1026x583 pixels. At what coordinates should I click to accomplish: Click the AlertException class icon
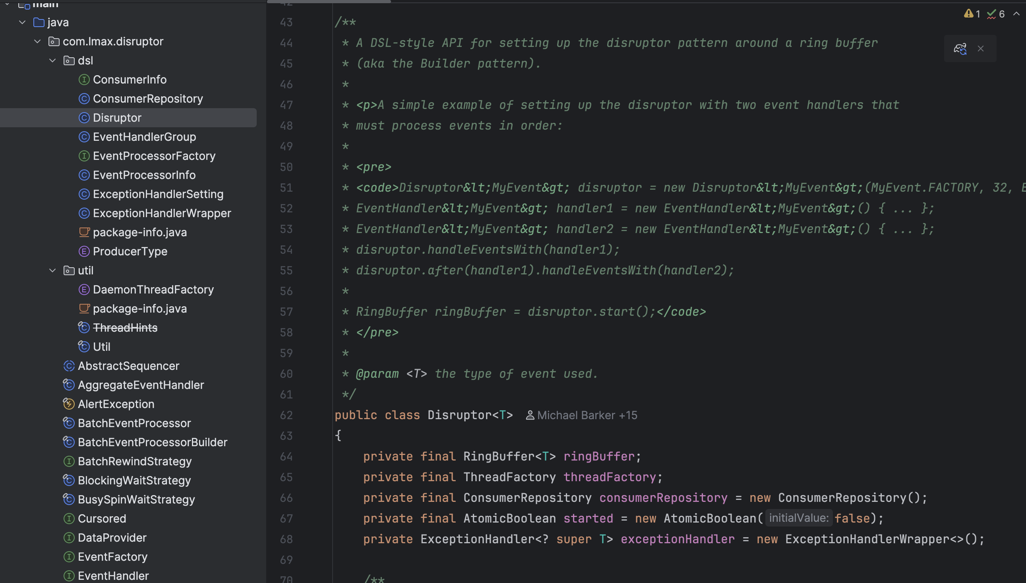(69, 404)
